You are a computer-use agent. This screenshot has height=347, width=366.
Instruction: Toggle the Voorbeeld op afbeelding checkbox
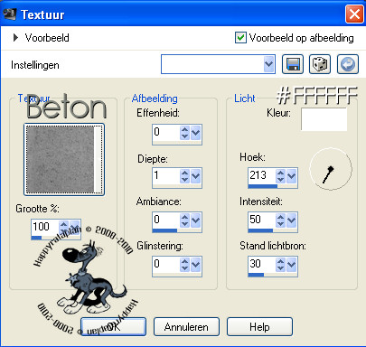point(240,38)
